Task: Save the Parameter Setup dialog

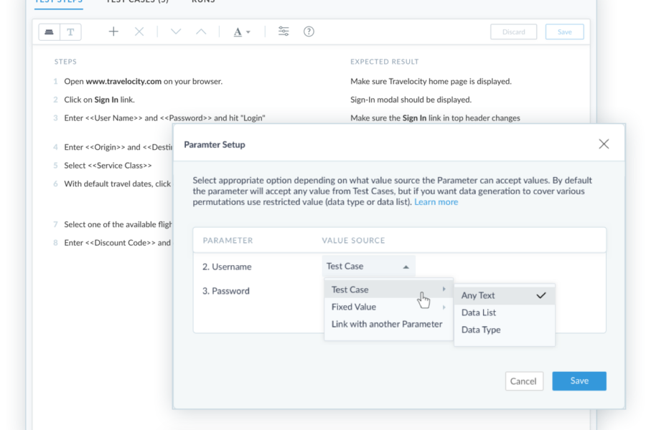Action: [579, 381]
